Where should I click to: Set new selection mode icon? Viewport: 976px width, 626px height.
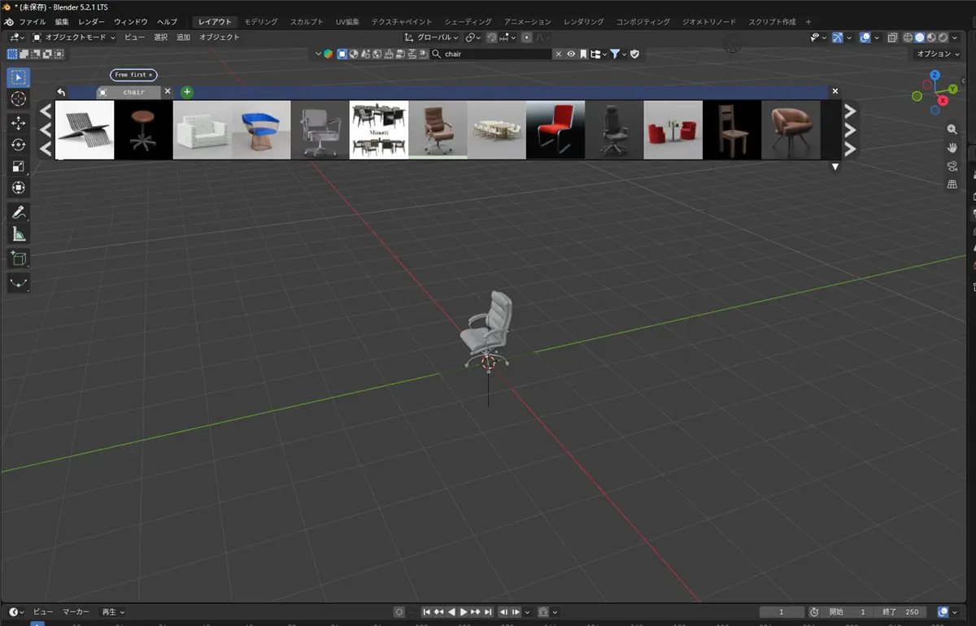(x=12, y=54)
